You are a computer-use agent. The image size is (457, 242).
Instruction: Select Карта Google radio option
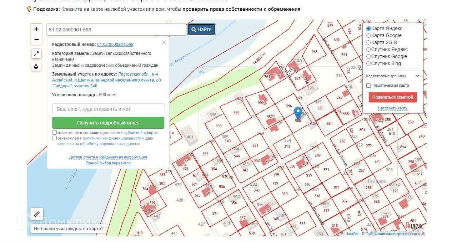click(368, 35)
